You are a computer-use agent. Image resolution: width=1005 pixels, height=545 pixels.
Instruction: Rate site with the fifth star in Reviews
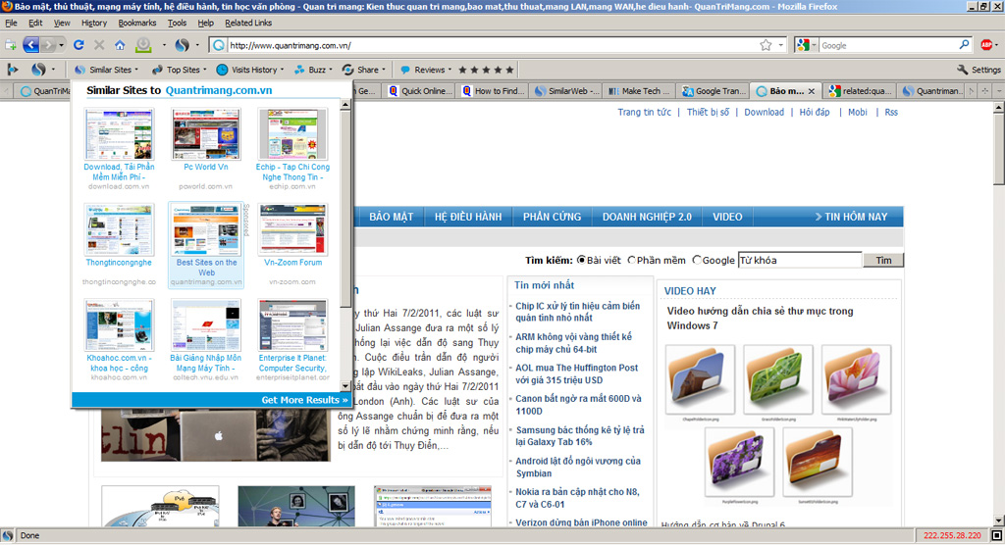click(x=509, y=70)
